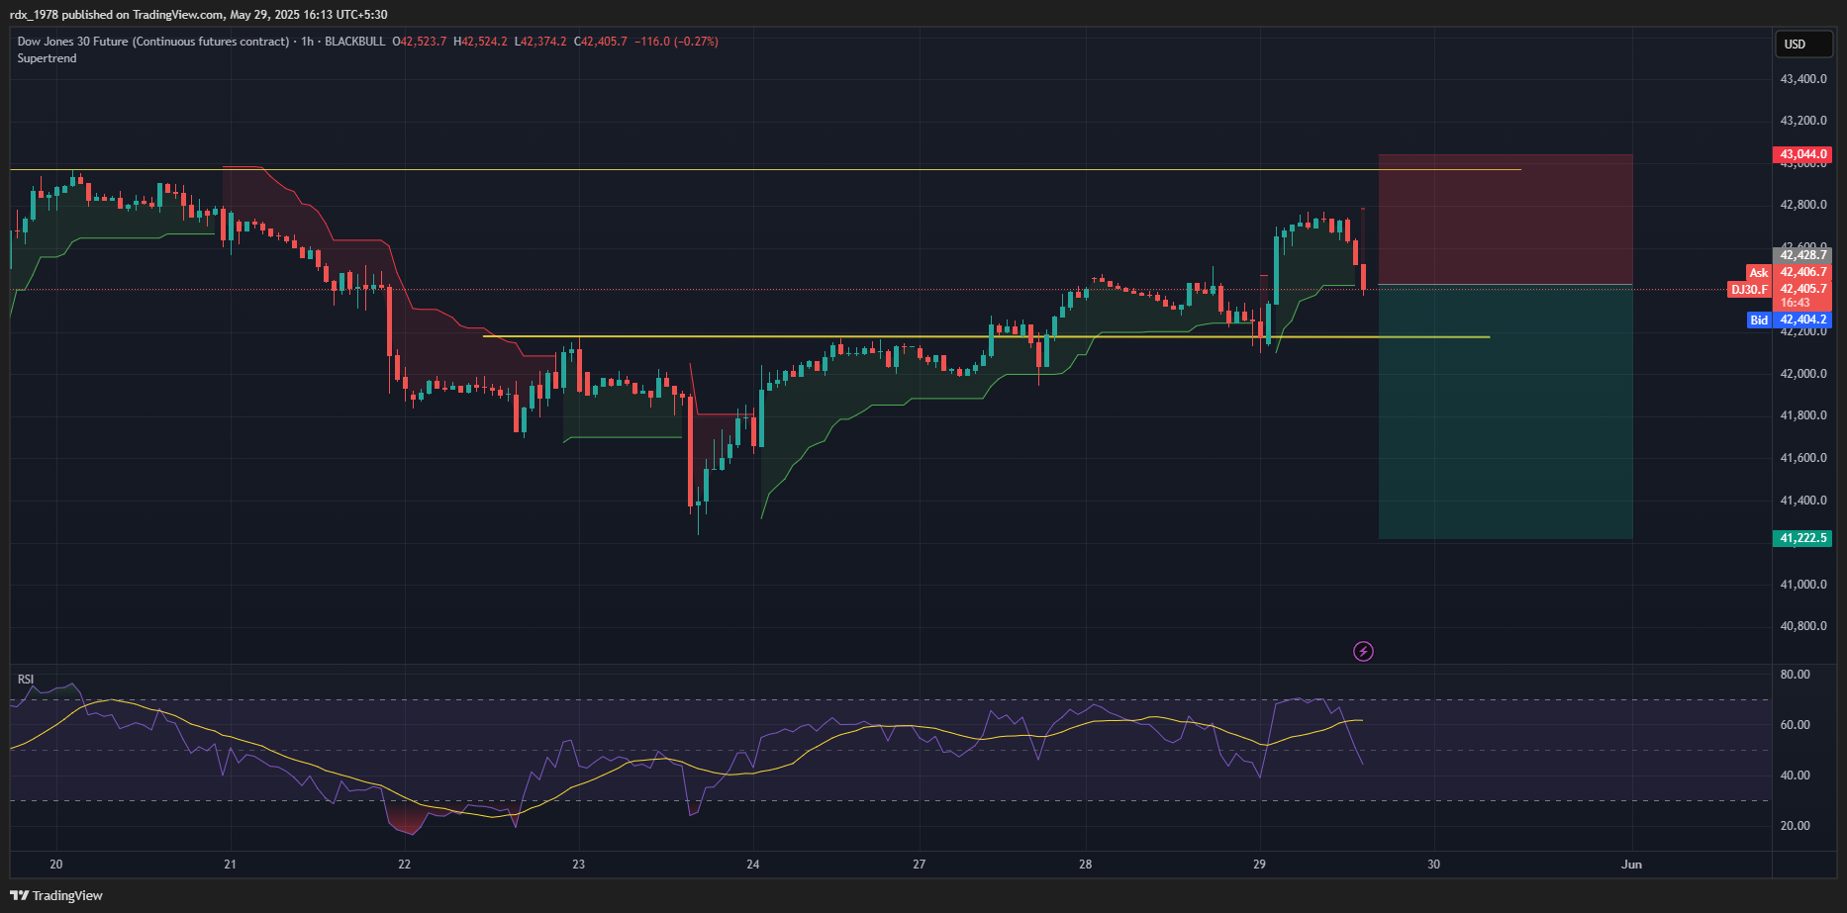1847x913 pixels.
Task: Click the low value L42,374.2
Action: pos(540,42)
